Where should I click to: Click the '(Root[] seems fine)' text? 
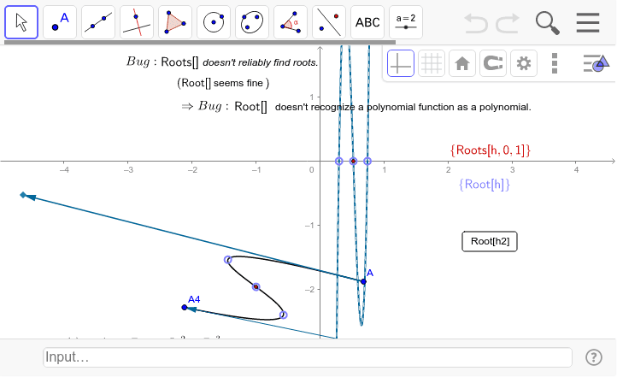tap(223, 83)
